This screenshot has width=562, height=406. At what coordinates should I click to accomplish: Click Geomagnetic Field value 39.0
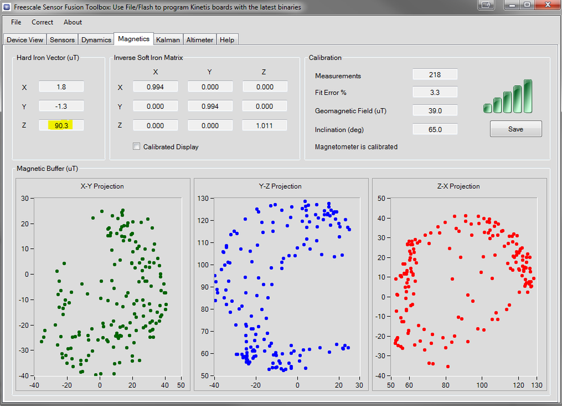point(435,111)
